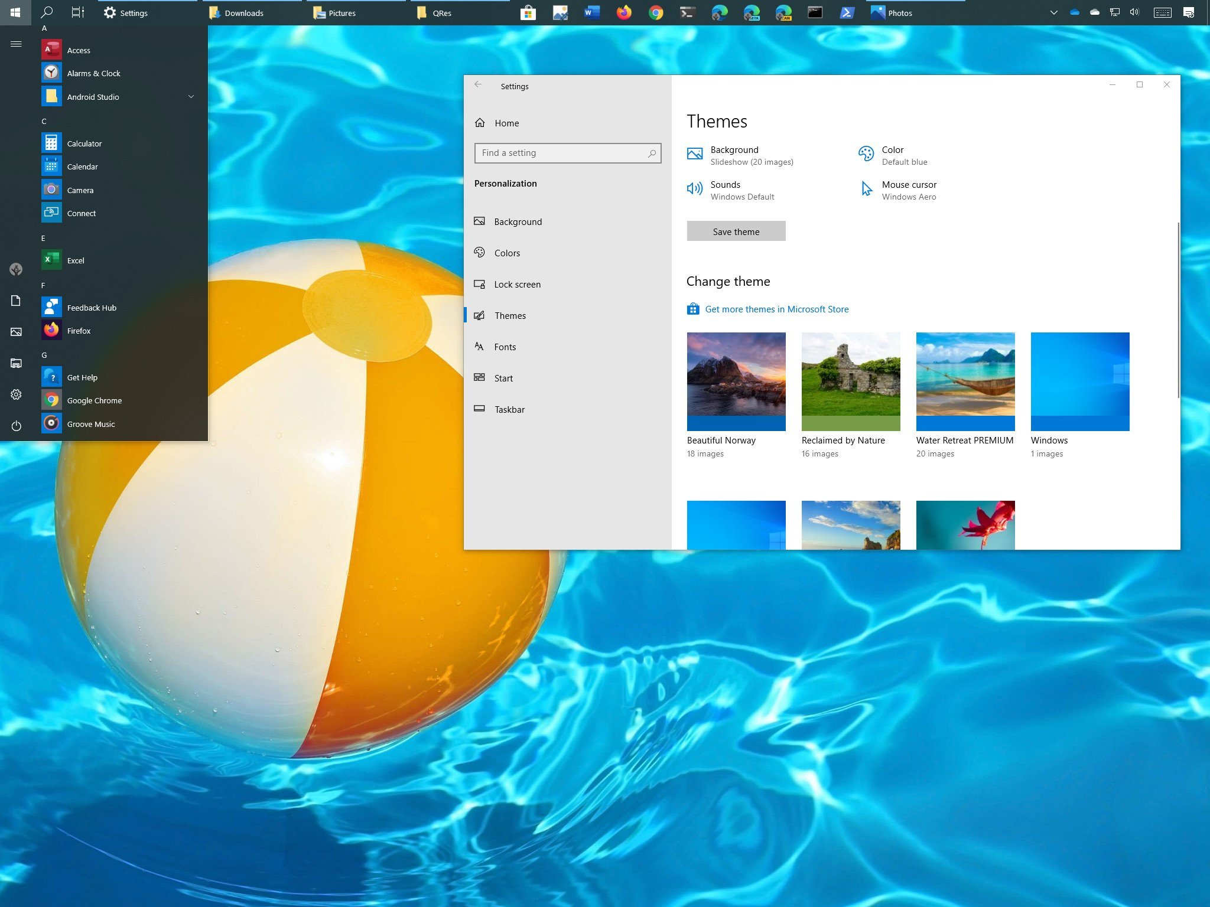The height and width of the screenshot is (907, 1210).
Task: Click the Sounds settings icon
Action: 695,188
